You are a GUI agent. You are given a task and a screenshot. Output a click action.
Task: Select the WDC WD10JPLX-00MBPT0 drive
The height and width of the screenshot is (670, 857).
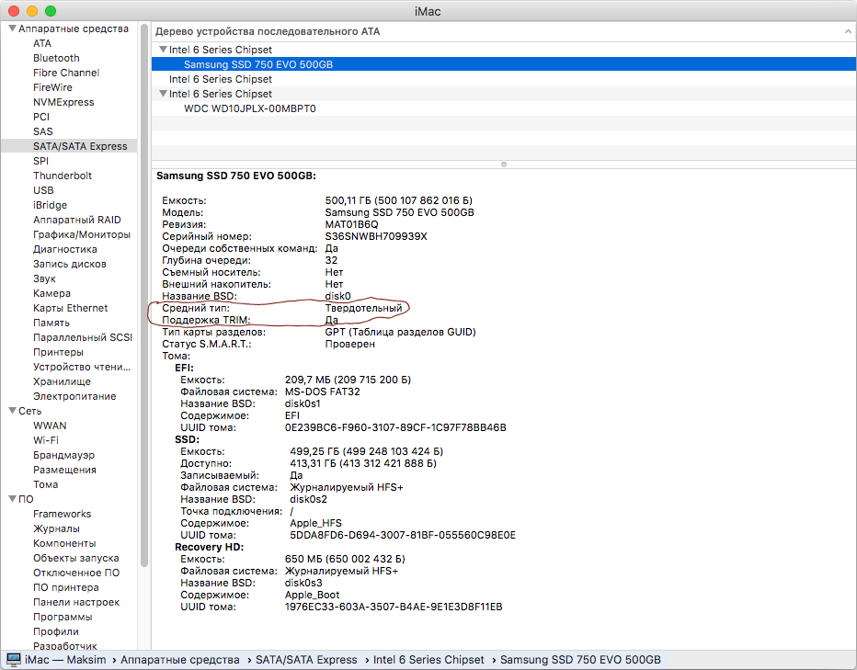pyautogui.click(x=250, y=108)
